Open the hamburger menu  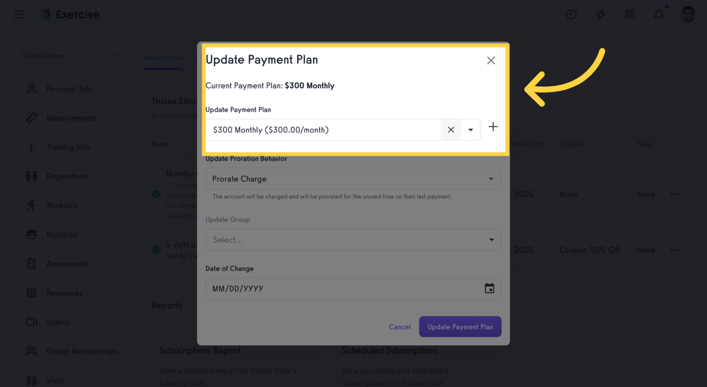[19, 14]
